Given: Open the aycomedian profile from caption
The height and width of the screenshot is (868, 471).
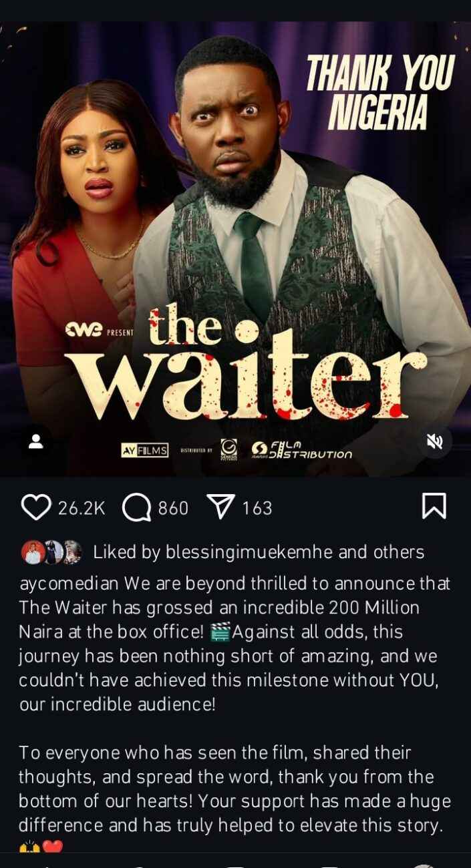Looking at the screenshot, I should pos(69,584).
